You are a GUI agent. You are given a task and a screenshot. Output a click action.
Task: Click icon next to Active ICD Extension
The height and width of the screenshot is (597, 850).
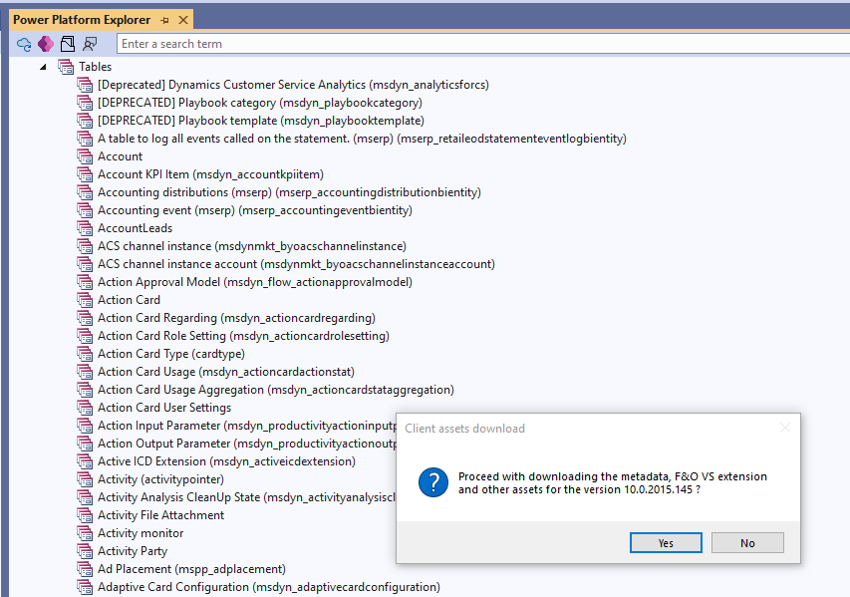click(x=85, y=461)
